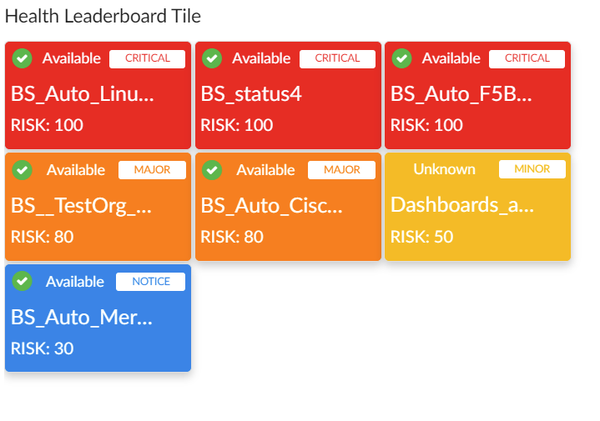The height and width of the screenshot is (421, 600).
Task: Click green check icon on BS_Auto_Cisc tile
Action: (x=212, y=170)
